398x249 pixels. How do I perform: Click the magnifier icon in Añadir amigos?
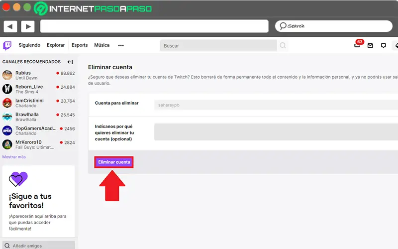click(7, 246)
